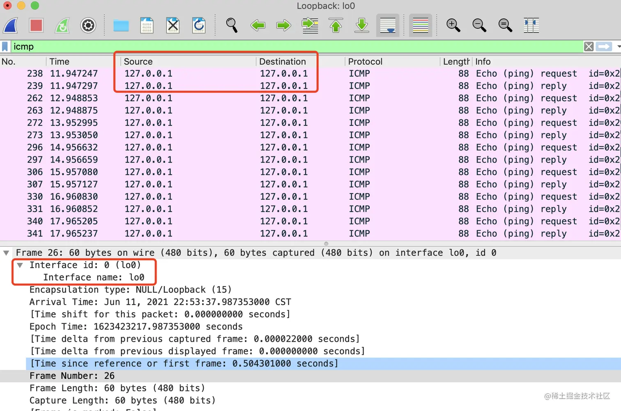The width and height of the screenshot is (621, 411).
Task: Toggle auto-scroll during live capture
Action: (387, 25)
